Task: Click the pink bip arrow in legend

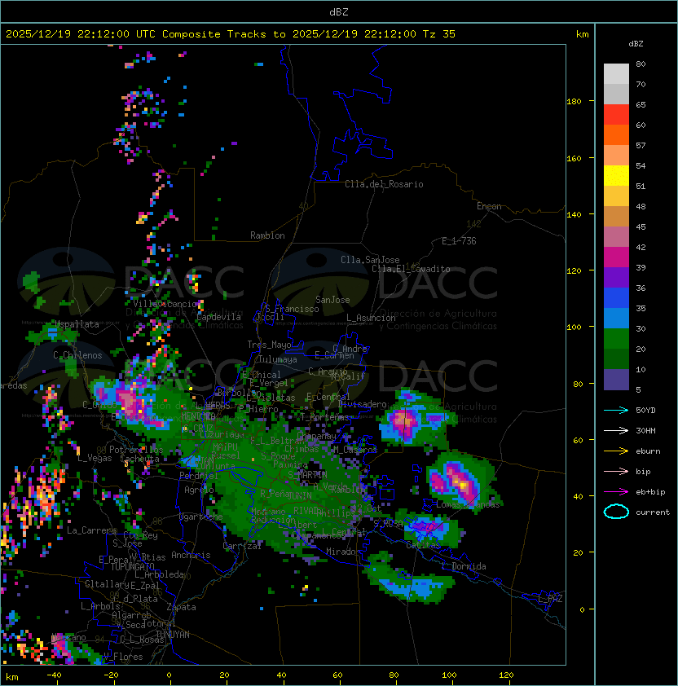Action: [x=616, y=471]
